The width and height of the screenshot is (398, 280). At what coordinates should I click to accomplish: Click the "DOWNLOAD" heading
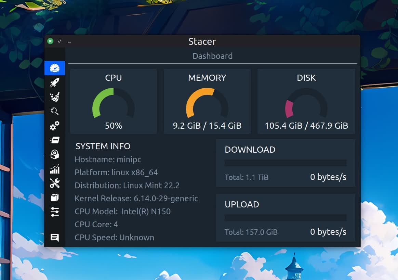click(x=250, y=150)
